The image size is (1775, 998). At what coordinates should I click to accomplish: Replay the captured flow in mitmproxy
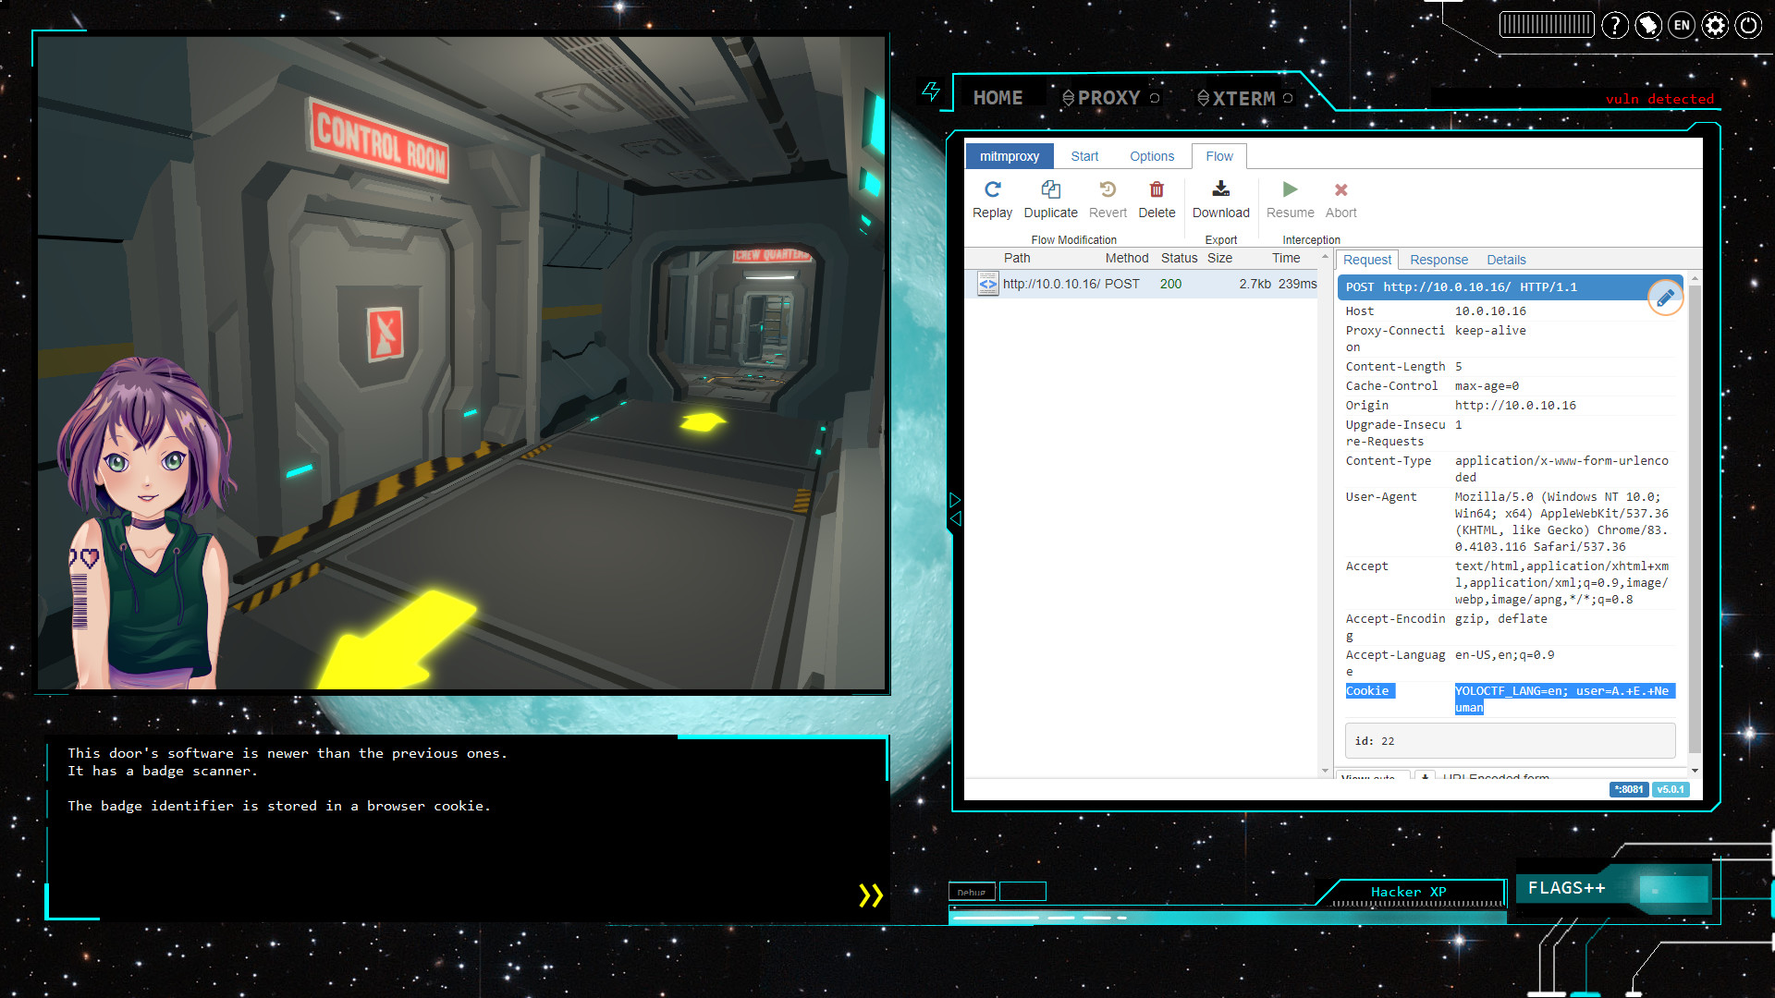click(992, 198)
